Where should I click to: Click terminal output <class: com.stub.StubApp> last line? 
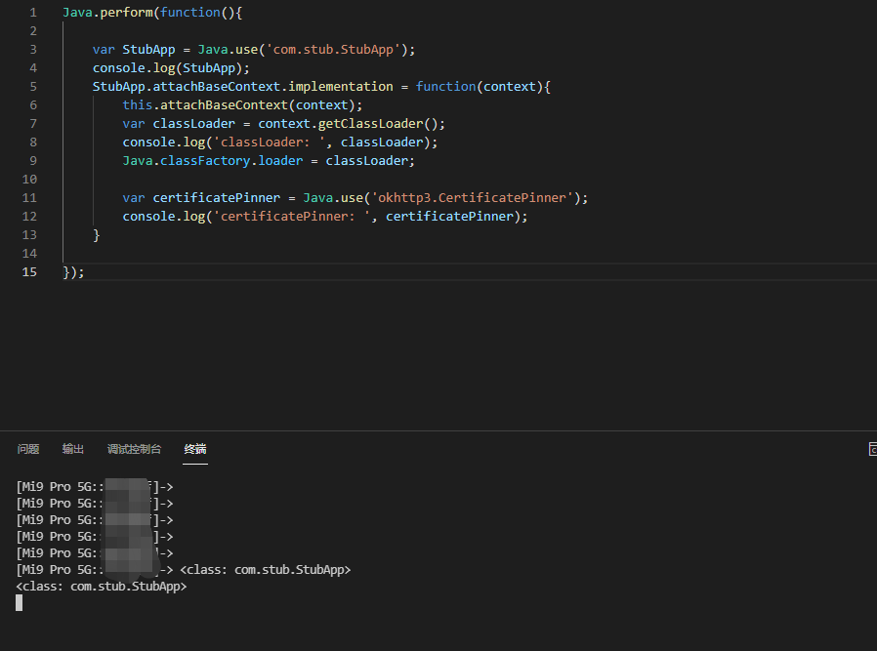(x=102, y=587)
